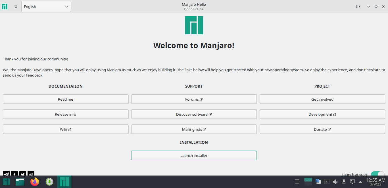
Task: Open the wired network tray icon
Action: pos(352,182)
